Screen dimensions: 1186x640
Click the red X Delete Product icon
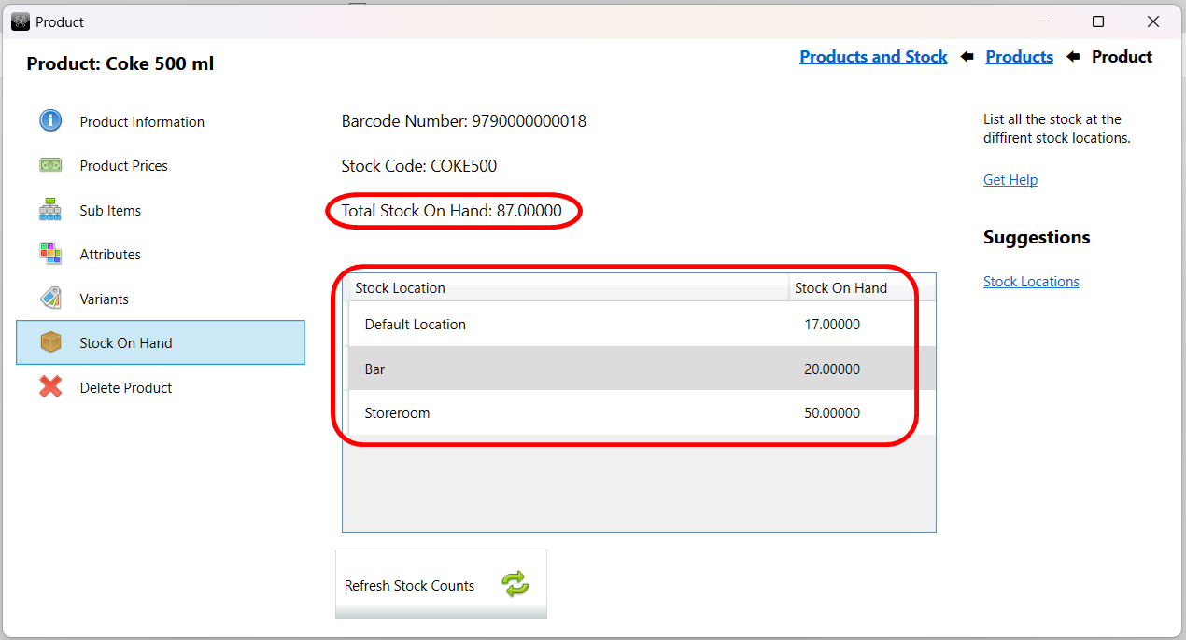point(50,387)
